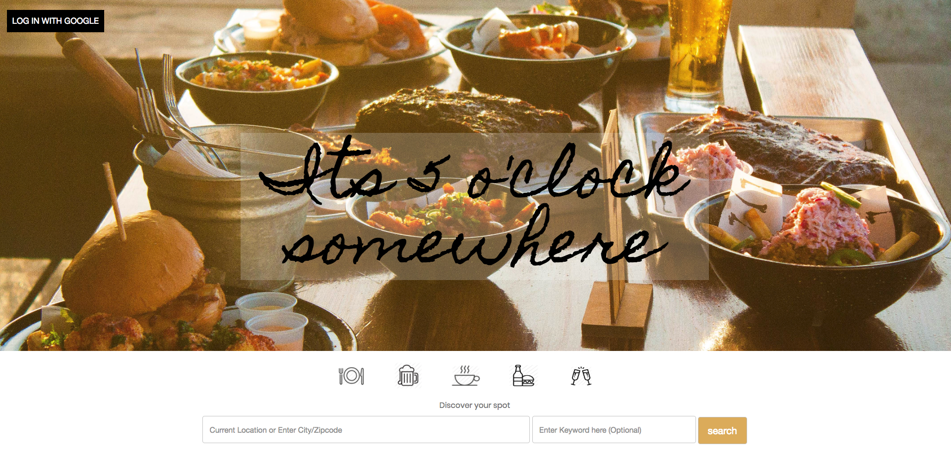Choose the beer mug icon

click(x=408, y=376)
